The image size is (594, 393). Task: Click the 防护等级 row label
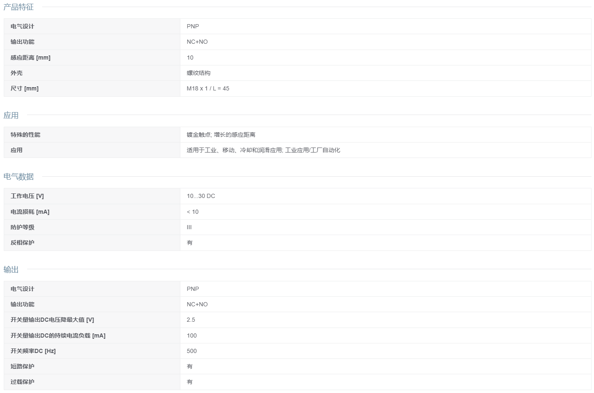tap(23, 227)
